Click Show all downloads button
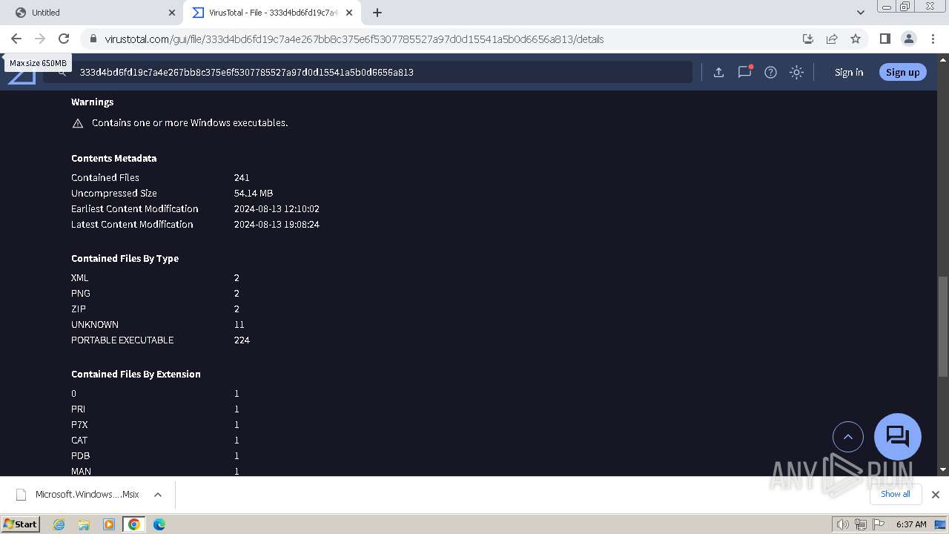This screenshot has width=949, height=534. click(x=895, y=494)
